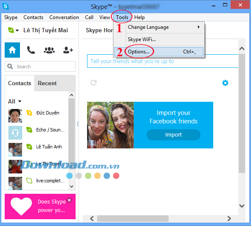The image size is (251, 226).
Task: Click the search magnifier icon
Action: (x=10, y=66)
